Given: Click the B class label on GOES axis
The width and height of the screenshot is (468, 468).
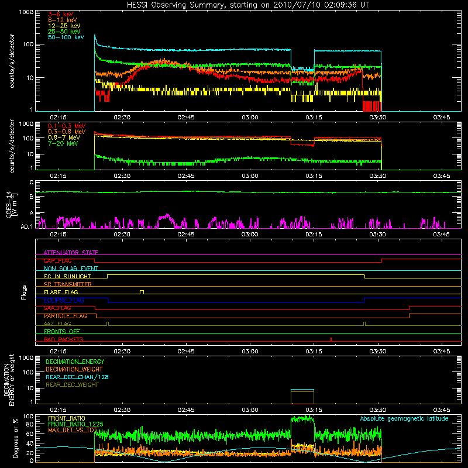Looking at the screenshot, I should click(x=32, y=197).
